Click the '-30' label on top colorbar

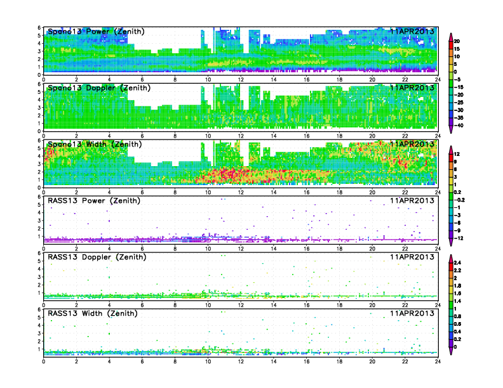(459, 110)
